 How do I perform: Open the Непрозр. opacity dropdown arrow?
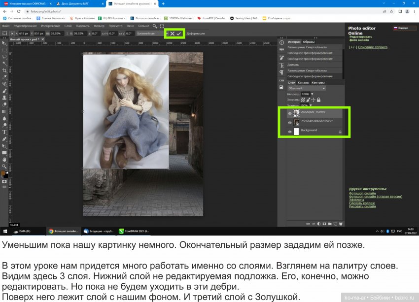313,94
